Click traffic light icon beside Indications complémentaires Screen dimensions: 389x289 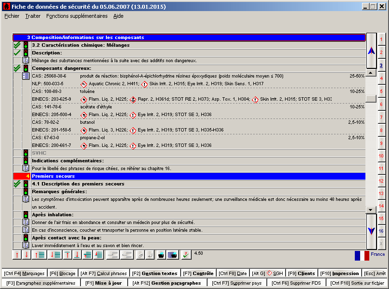click(26, 161)
